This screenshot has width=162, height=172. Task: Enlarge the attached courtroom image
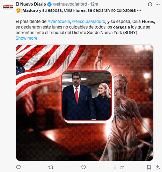(x=84, y=103)
